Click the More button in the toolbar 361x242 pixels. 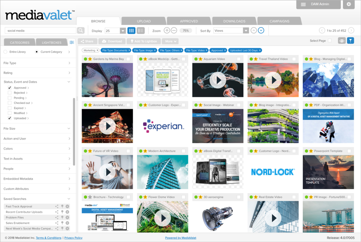[170, 41]
